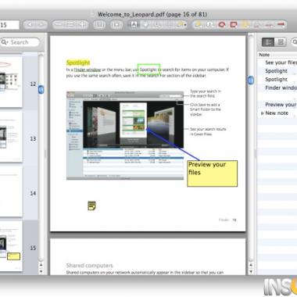Add a red box note
Viewport: 297px width, 297px height.
(234, 25)
